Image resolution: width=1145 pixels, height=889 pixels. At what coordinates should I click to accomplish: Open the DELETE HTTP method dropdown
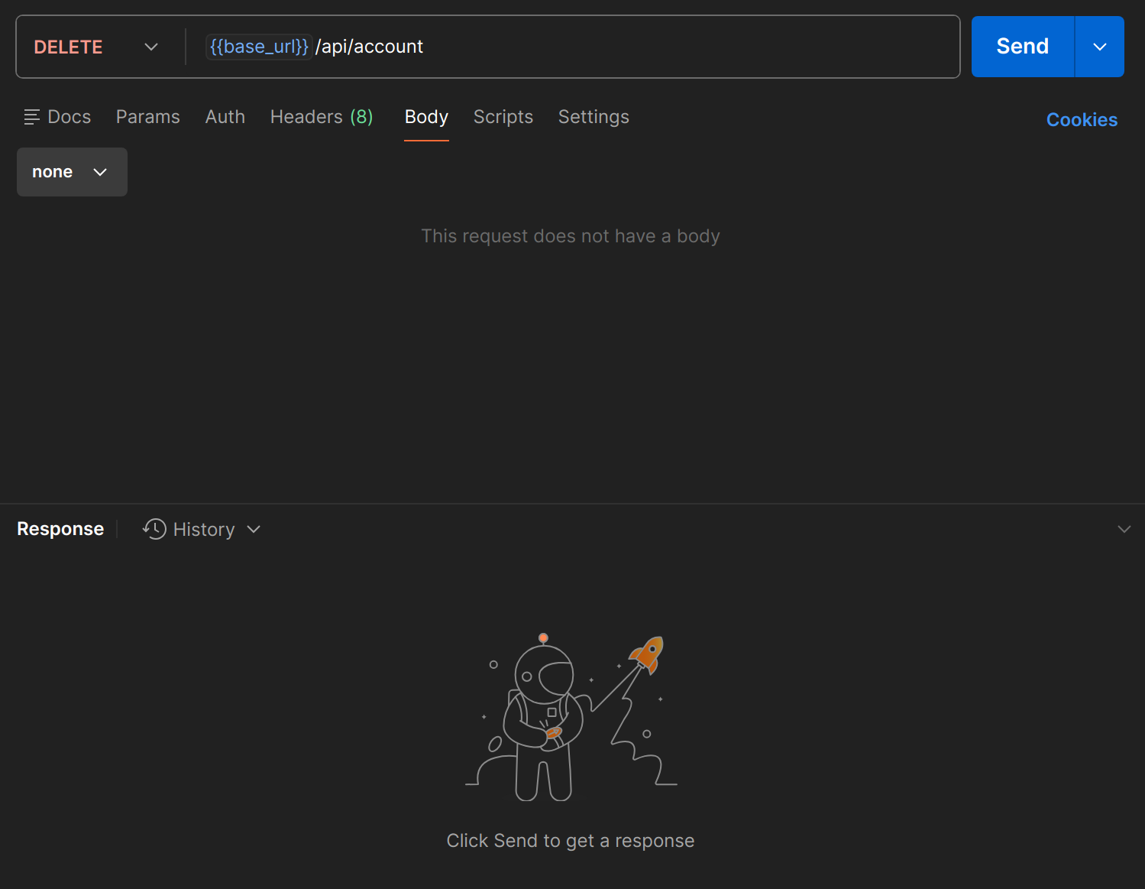(x=95, y=47)
